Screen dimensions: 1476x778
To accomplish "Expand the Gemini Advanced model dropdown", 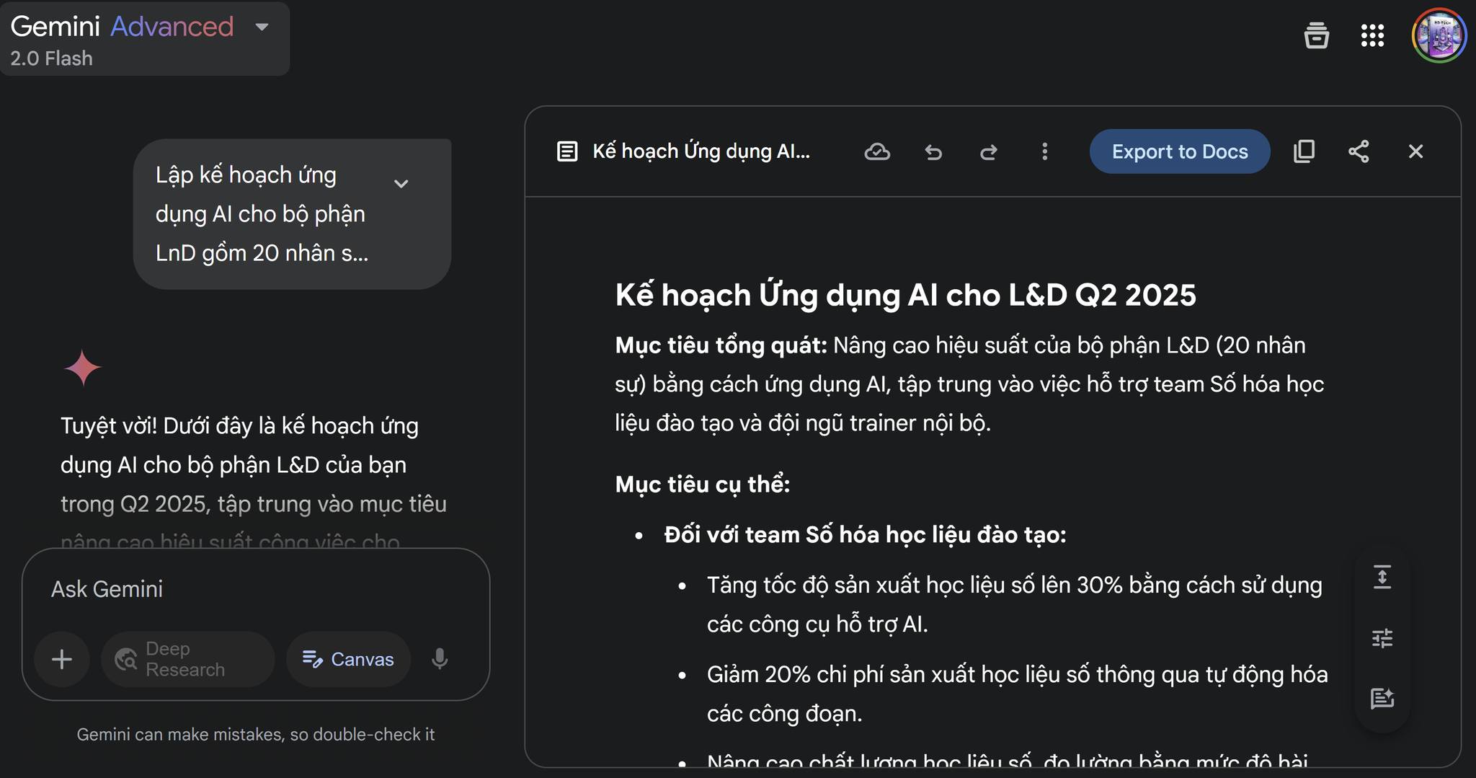I will point(262,27).
